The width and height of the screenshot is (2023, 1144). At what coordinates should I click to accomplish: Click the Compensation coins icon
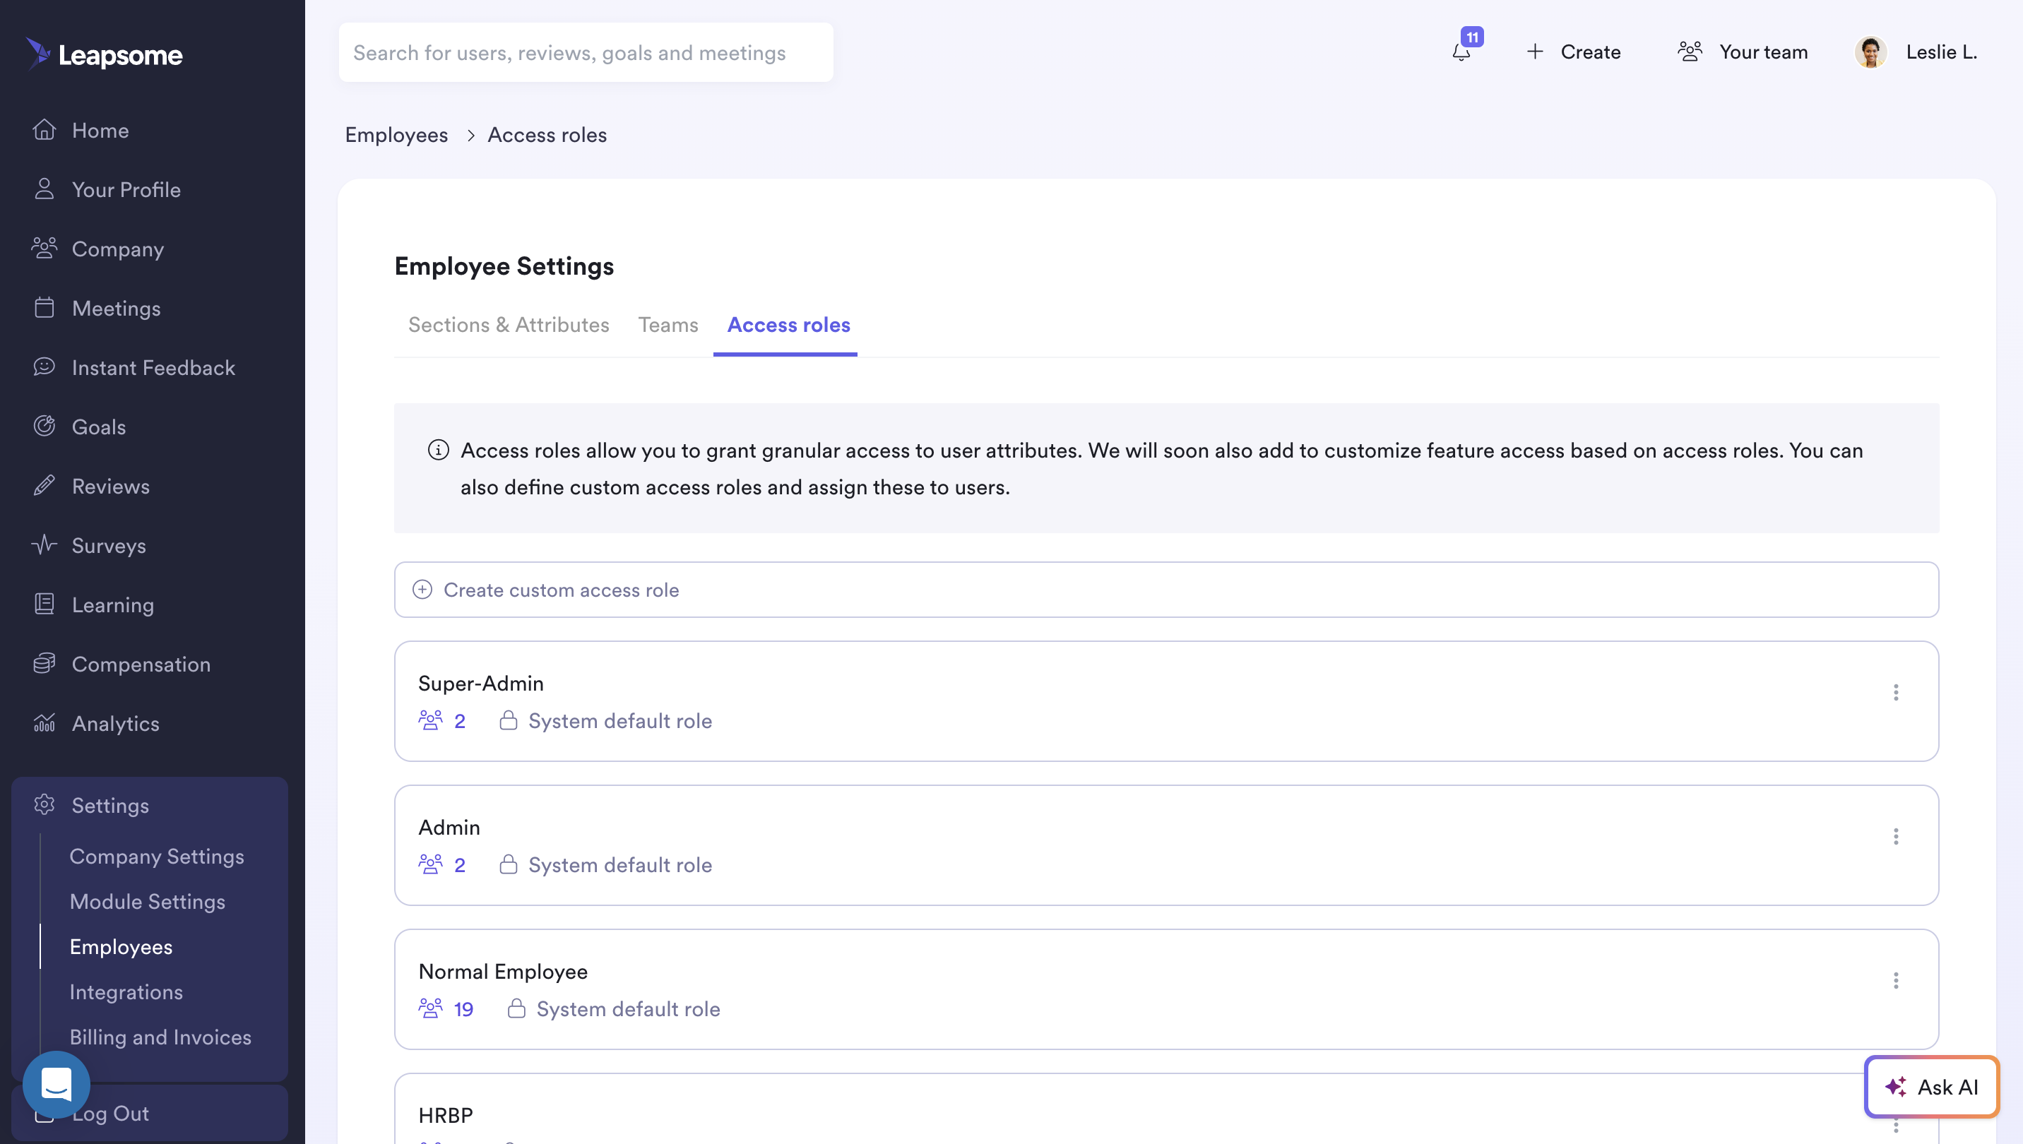(x=44, y=663)
